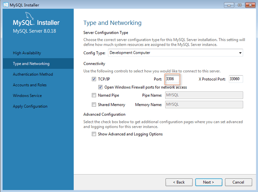Click the Back button
The height and width of the screenshot is (192, 258).
tap(179, 182)
